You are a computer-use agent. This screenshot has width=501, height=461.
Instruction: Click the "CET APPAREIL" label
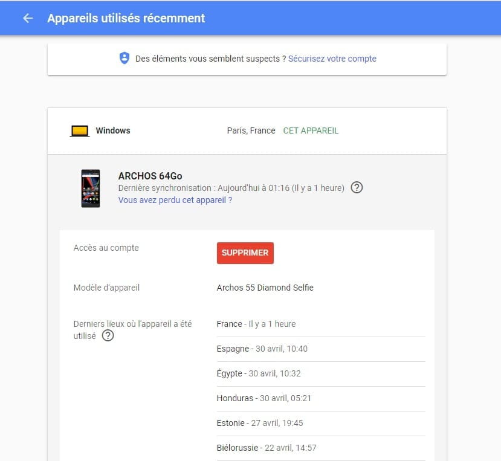(311, 131)
